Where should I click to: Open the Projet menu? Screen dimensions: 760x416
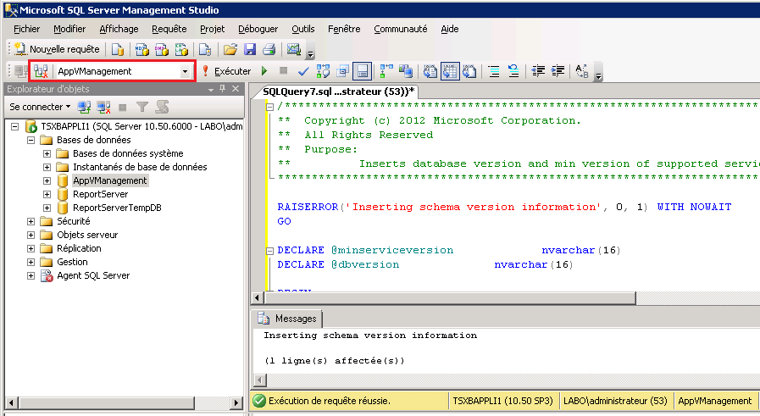[213, 29]
